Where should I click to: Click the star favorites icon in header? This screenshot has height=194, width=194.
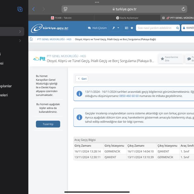132,28
